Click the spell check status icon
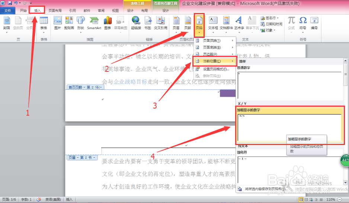The width and height of the screenshot is (349, 203). point(39,199)
